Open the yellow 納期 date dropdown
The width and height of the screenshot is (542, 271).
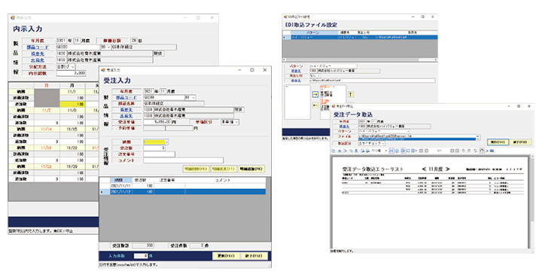coord(166,142)
